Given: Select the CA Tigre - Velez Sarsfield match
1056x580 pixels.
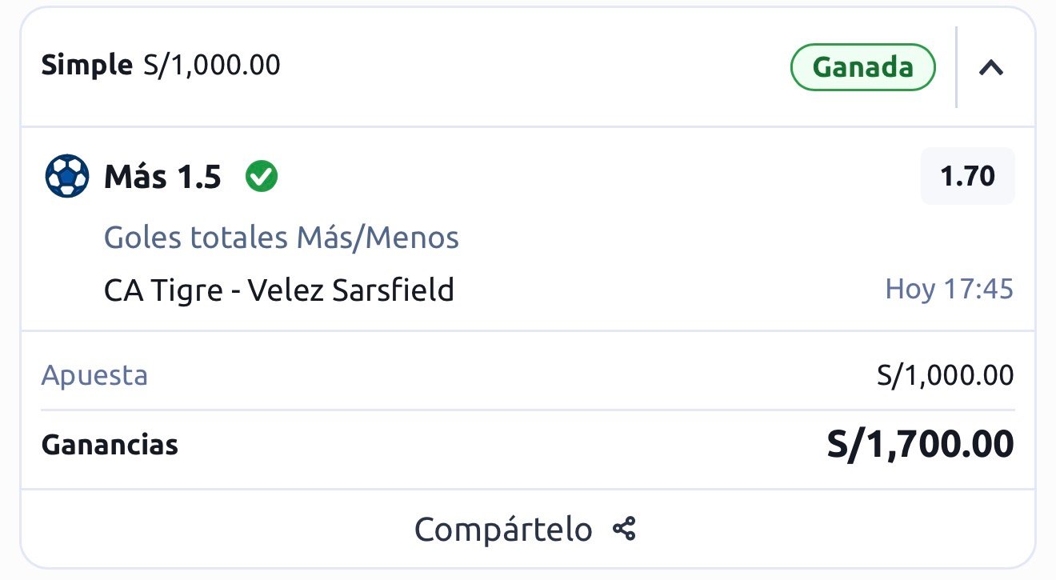Looking at the screenshot, I should tap(279, 290).
